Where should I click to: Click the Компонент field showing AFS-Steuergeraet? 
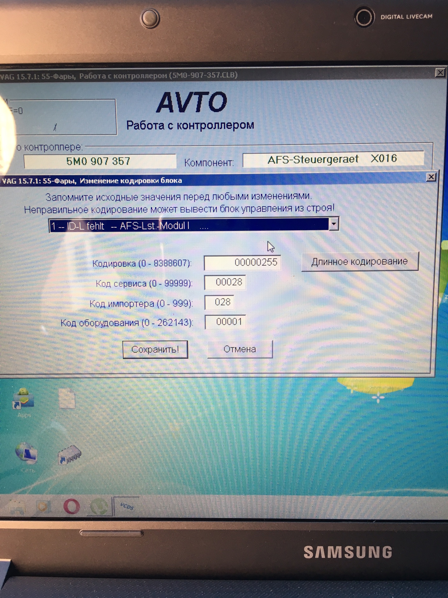pos(333,159)
